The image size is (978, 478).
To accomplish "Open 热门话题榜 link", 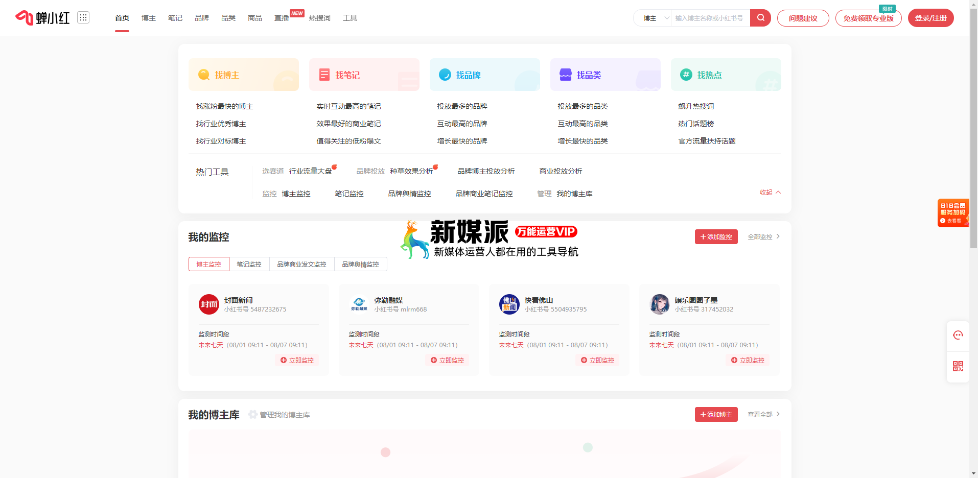I will (x=696, y=124).
